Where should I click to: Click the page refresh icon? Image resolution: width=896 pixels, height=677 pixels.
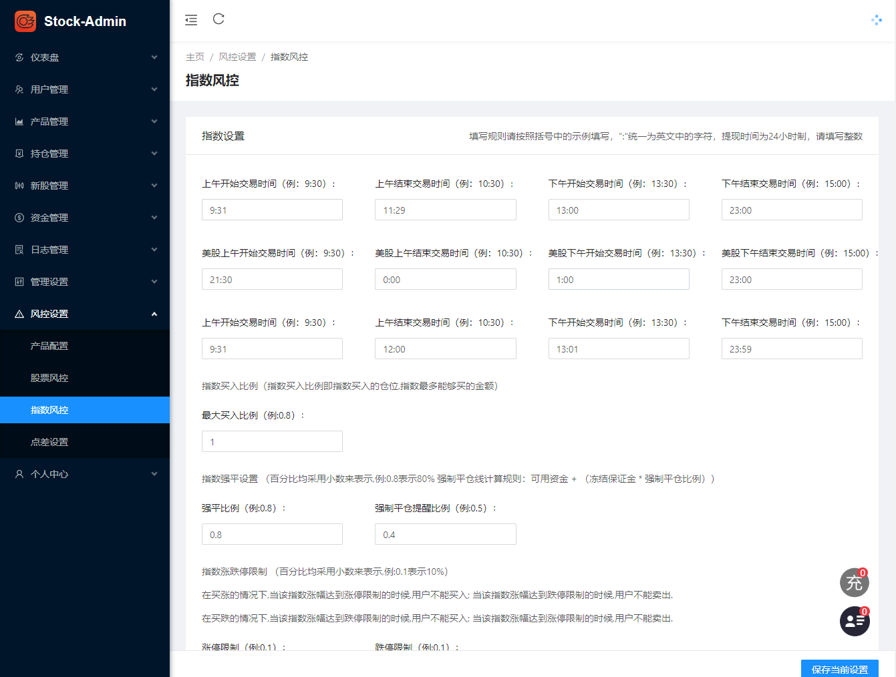tap(218, 20)
